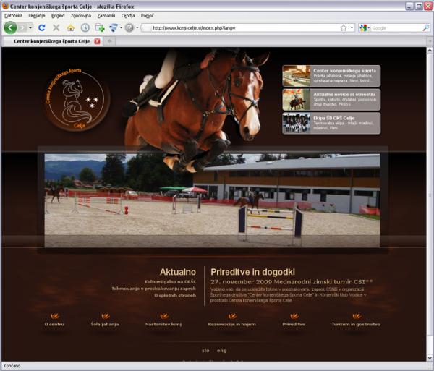
Task: Click the Stop loading icon
Action: click(x=56, y=27)
